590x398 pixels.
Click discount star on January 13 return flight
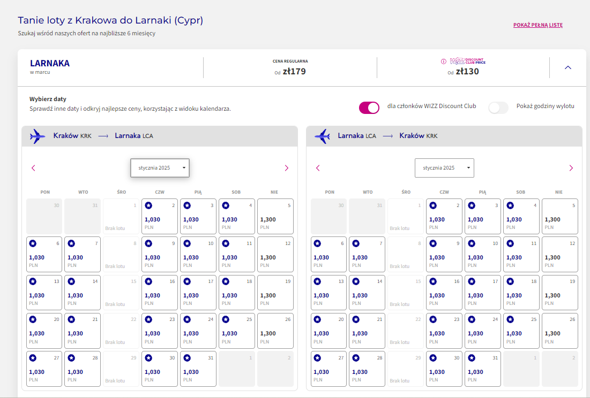318,281
